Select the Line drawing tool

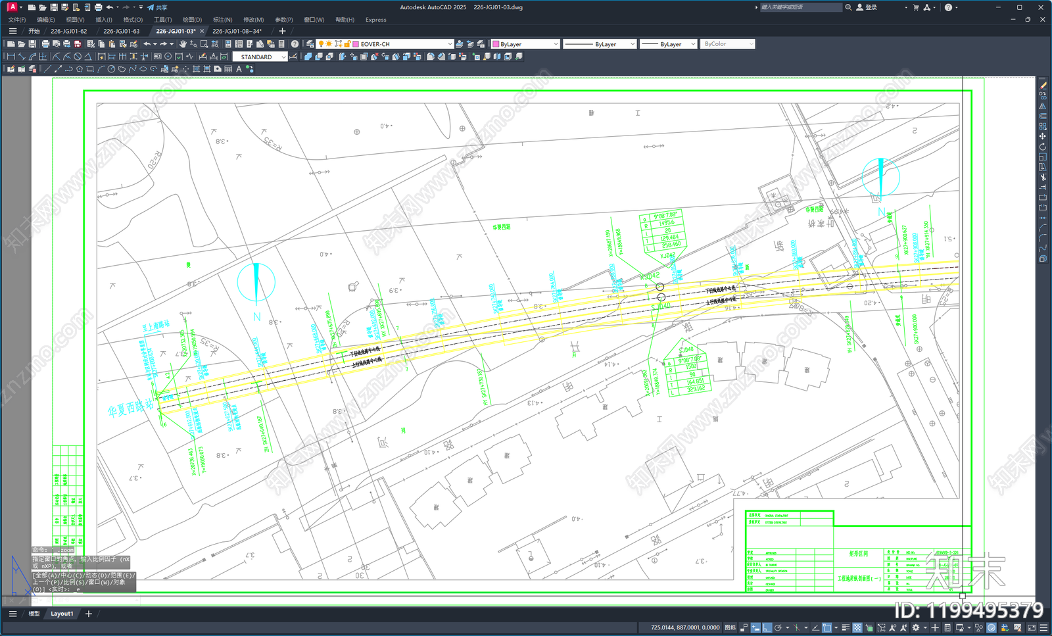pyautogui.click(x=47, y=68)
